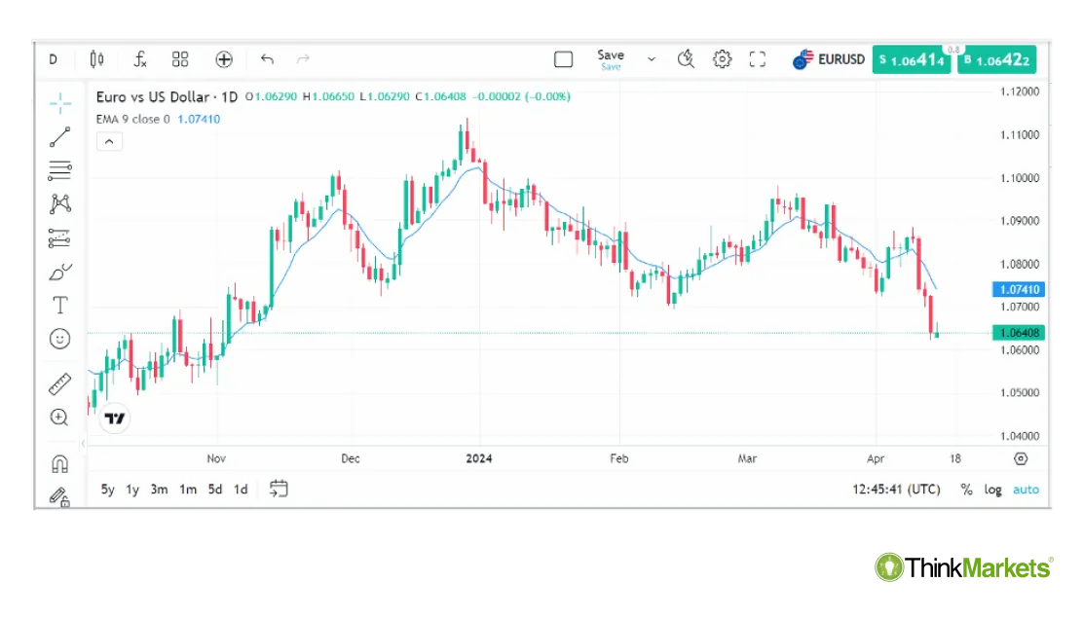Click the Sell 1.06414 button

[x=912, y=59]
